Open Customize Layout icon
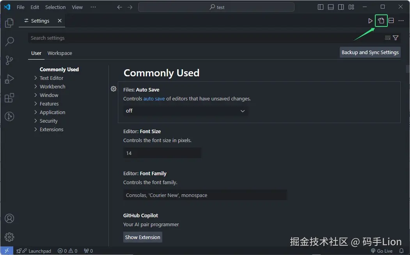This screenshot has height=255, width=410. pyautogui.click(x=351, y=7)
